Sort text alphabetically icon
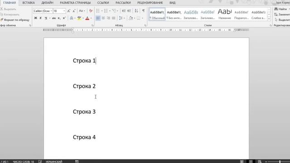The image size is (290, 163). [136, 11]
